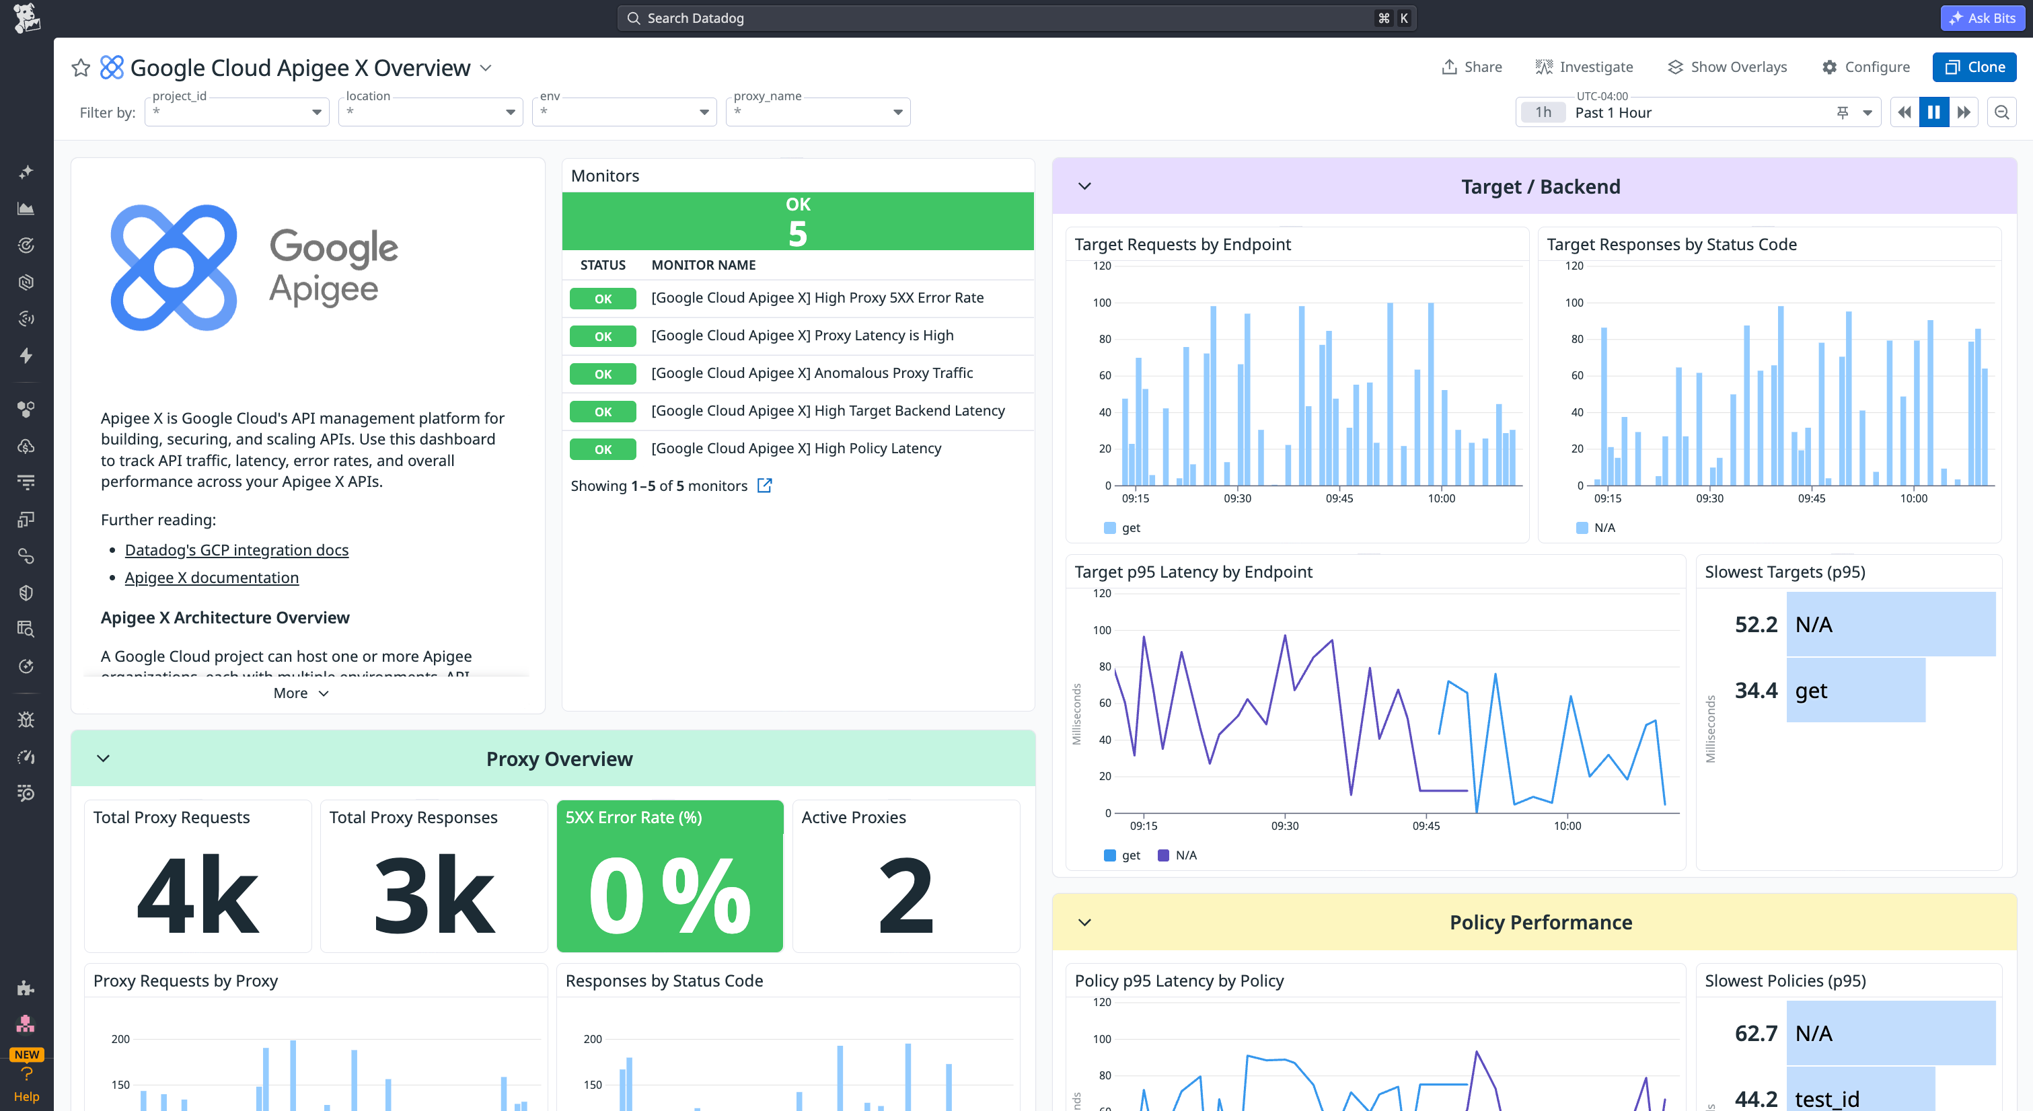Open Apigee X documentation link

pyautogui.click(x=211, y=578)
